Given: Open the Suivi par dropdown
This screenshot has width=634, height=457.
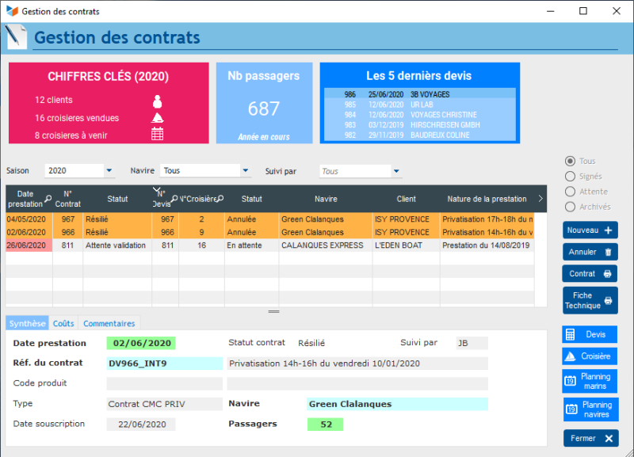Looking at the screenshot, I should [396, 171].
